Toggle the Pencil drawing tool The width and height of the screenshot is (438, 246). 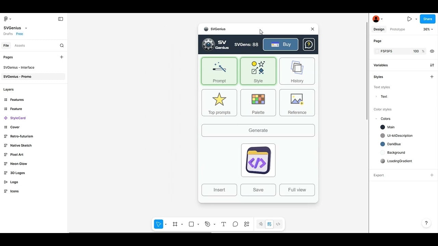tap(260, 224)
